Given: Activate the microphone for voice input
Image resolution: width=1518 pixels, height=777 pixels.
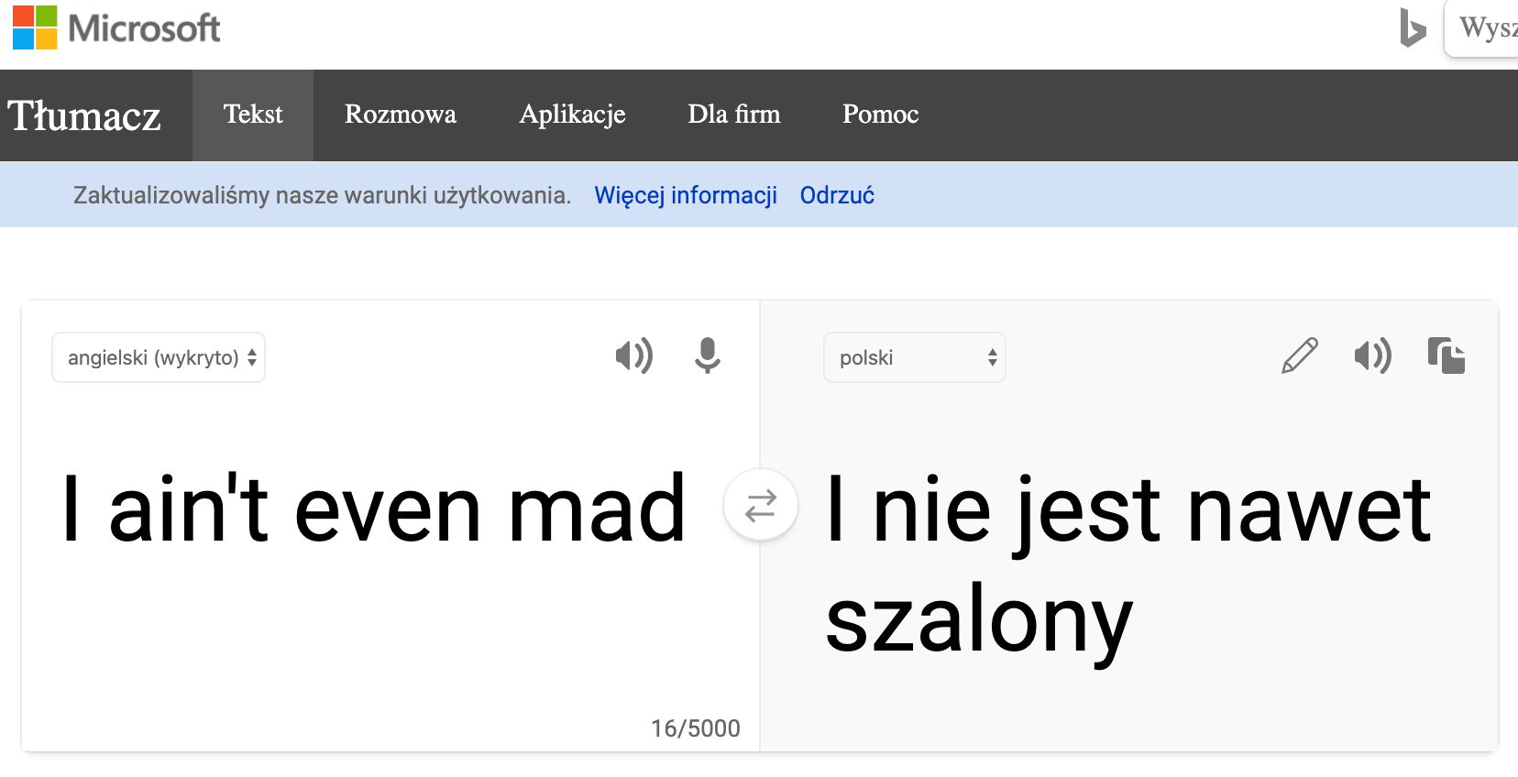Looking at the screenshot, I should pyautogui.click(x=707, y=357).
